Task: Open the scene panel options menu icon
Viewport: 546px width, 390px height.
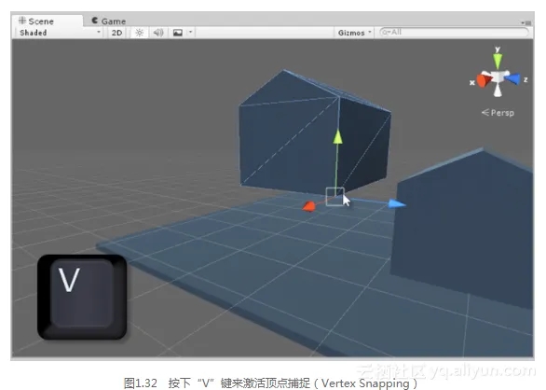Action: (x=526, y=22)
